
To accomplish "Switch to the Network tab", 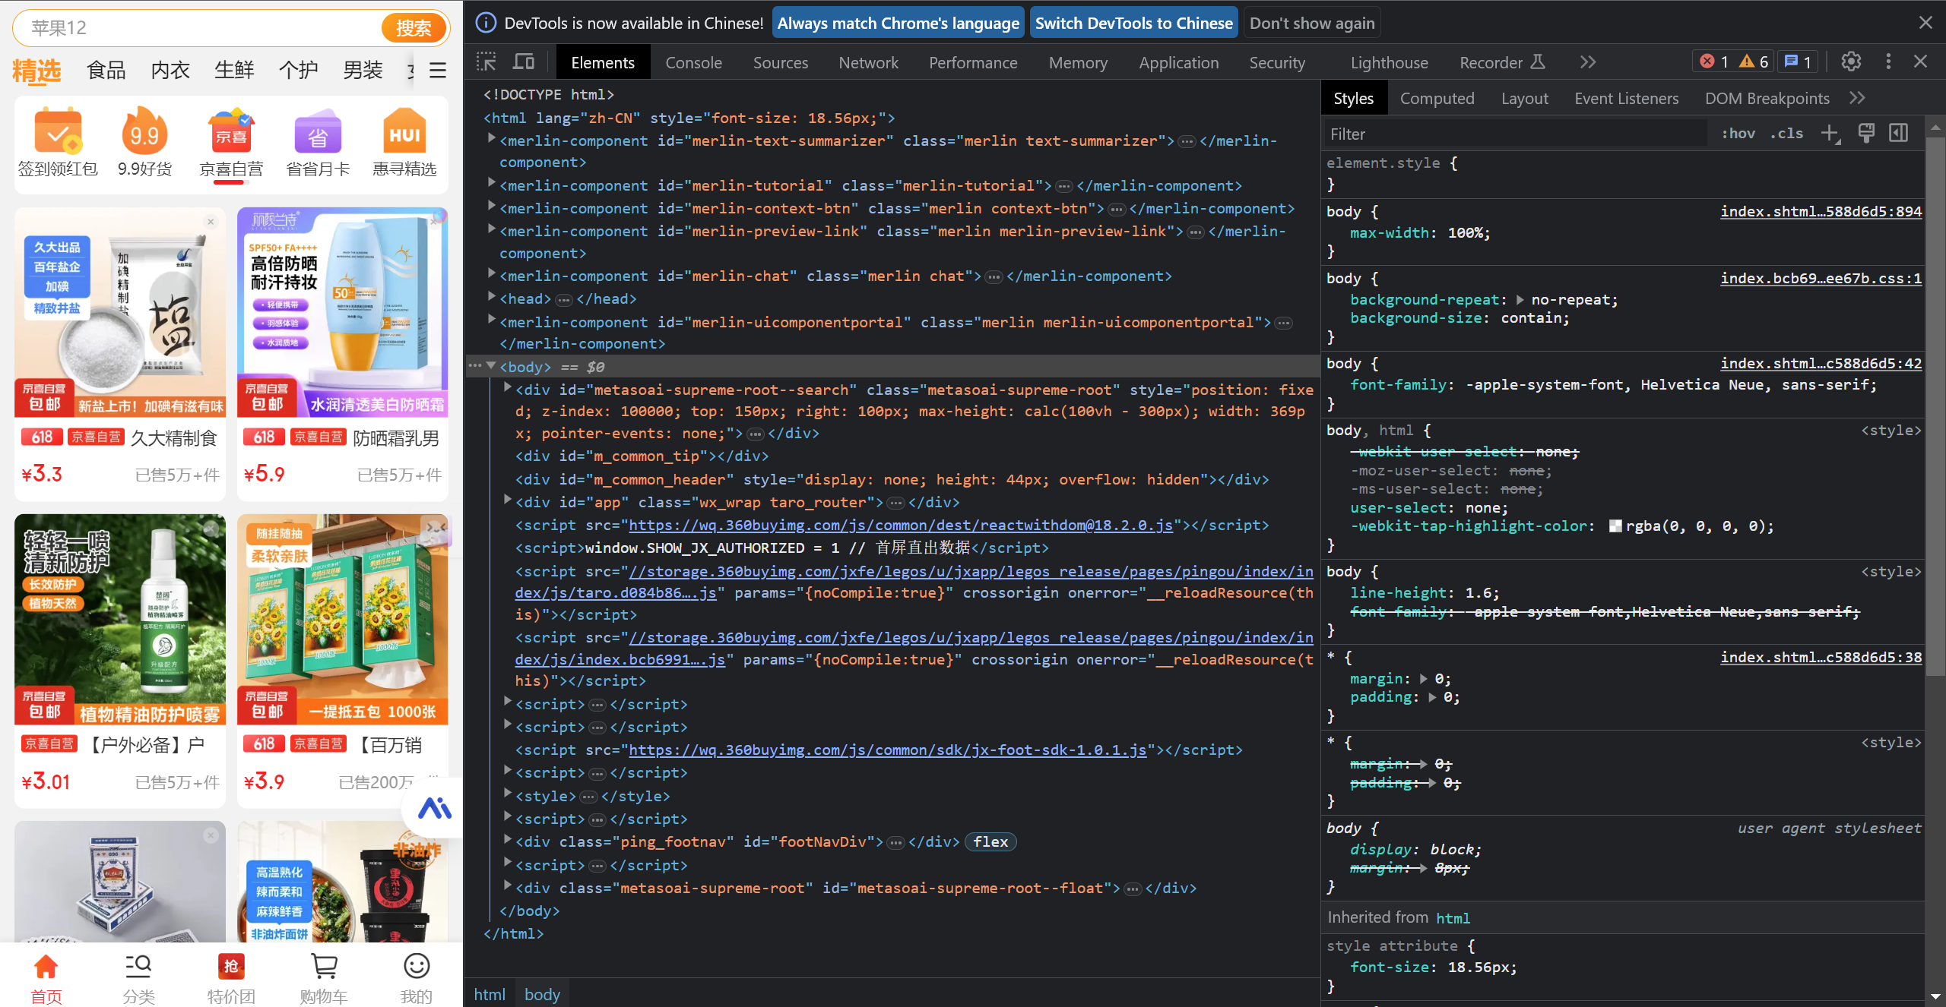I will pyautogui.click(x=868, y=62).
